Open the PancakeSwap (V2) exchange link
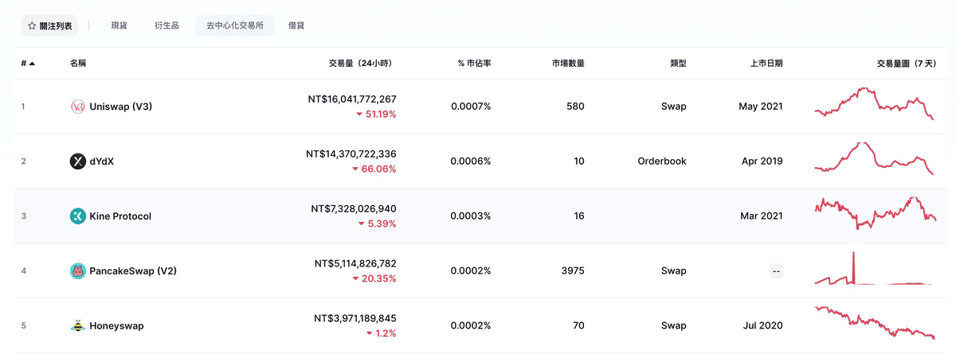Viewport: 956px width, 354px height. [x=133, y=270]
